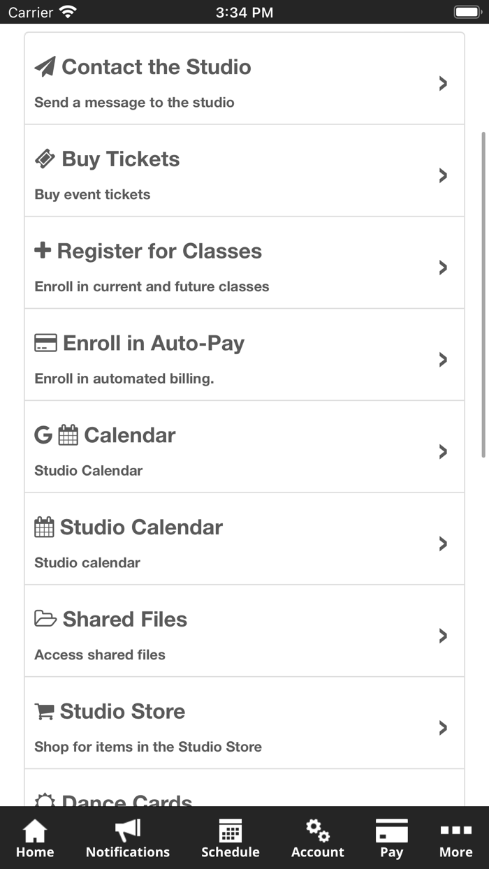Expand the Contact the Studio chevron
Screen dimensions: 489x869
pos(443,84)
